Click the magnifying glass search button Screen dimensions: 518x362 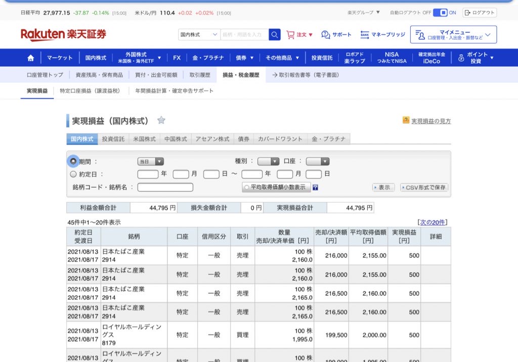pos(275,34)
